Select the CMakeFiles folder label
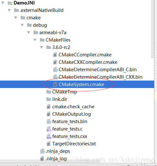The width and height of the screenshot is (157, 166). pos(58,40)
